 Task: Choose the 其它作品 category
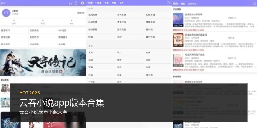tap(150, 37)
